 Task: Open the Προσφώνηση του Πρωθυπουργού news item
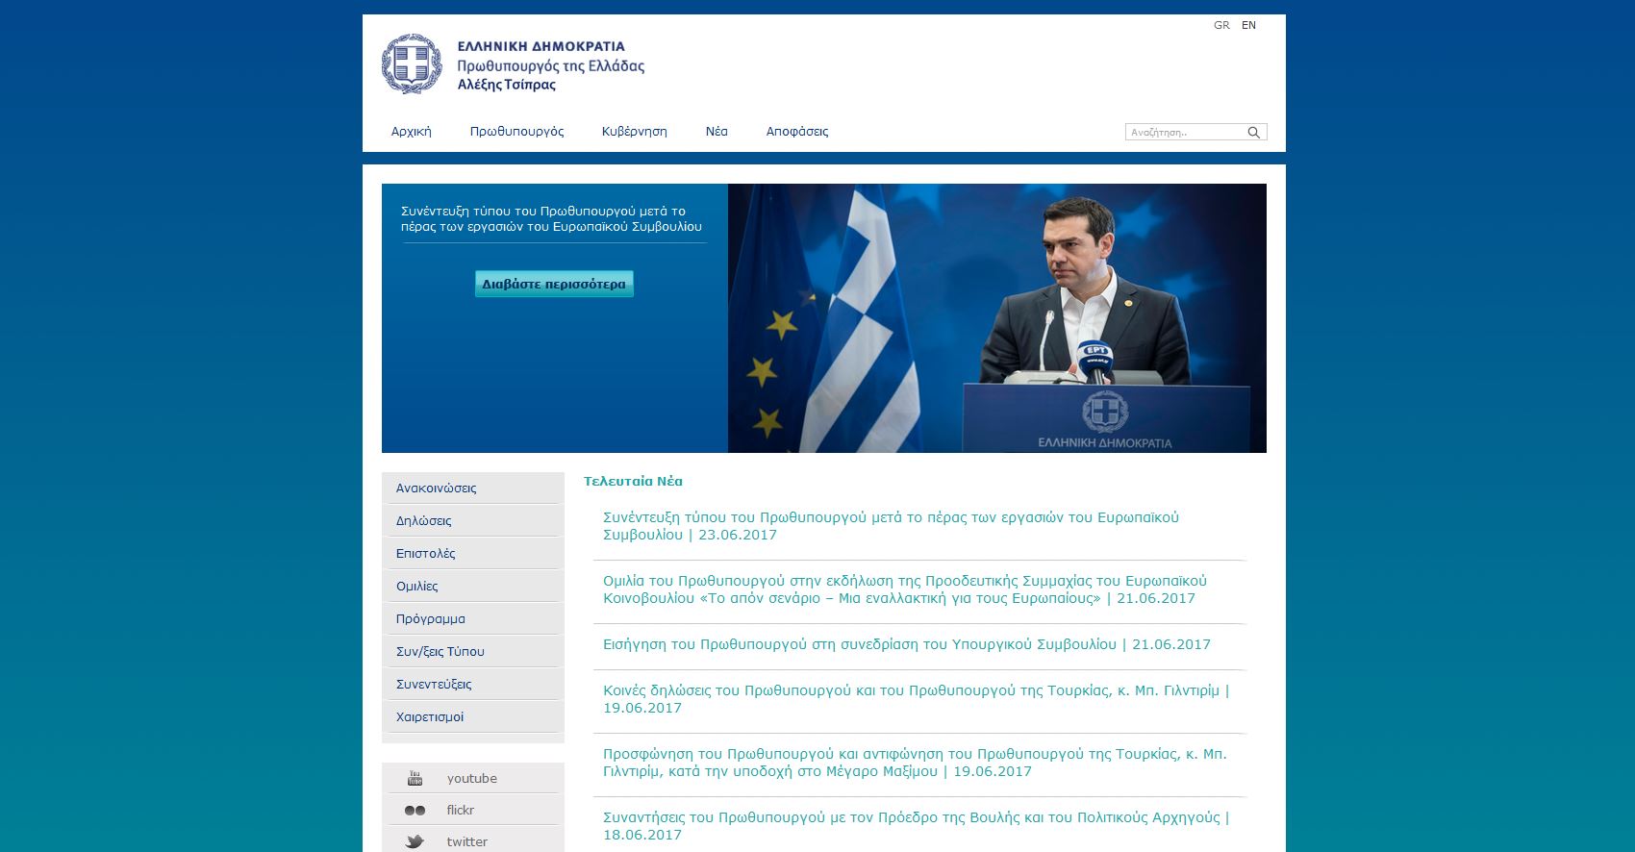tap(915, 763)
